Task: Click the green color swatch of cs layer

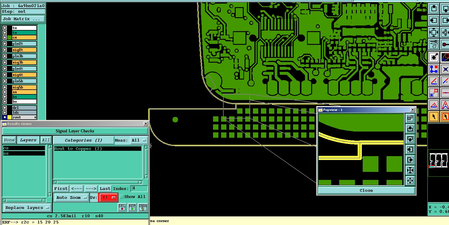Action: point(10,37)
